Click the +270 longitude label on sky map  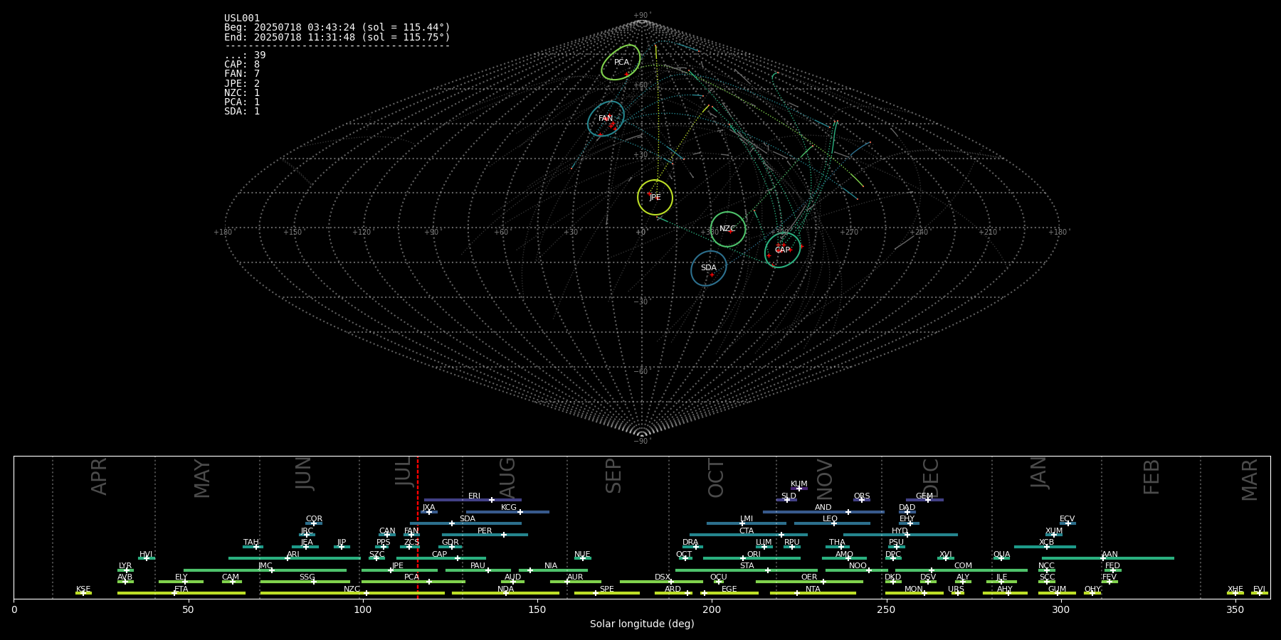pyautogui.click(x=849, y=233)
